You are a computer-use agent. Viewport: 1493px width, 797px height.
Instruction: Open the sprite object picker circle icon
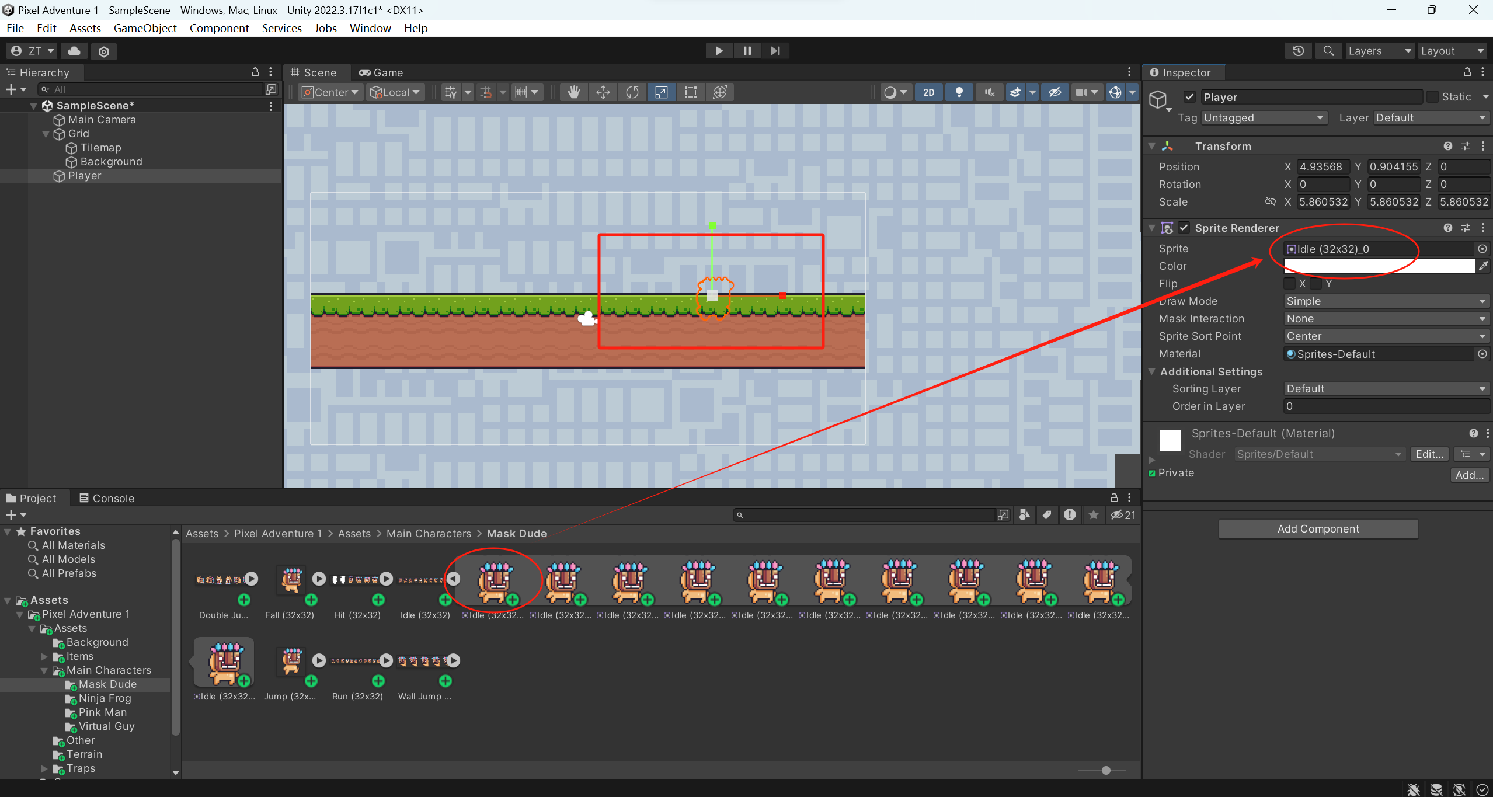click(x=1482, y=248)
